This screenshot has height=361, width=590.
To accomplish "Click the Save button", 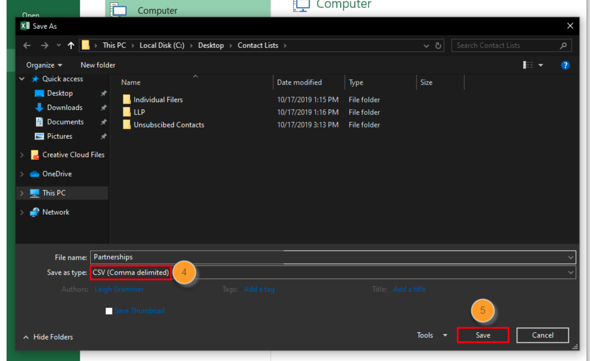I will (x=483, y=335).
